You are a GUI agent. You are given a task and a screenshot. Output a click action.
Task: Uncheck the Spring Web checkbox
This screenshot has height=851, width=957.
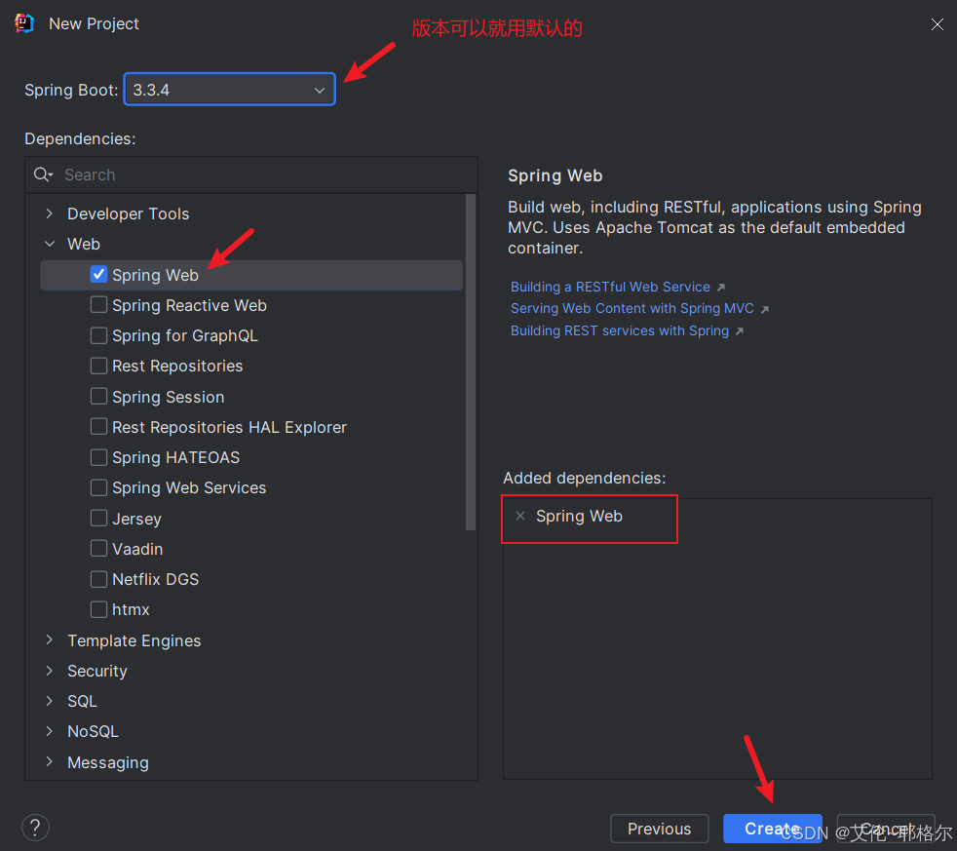98,274
